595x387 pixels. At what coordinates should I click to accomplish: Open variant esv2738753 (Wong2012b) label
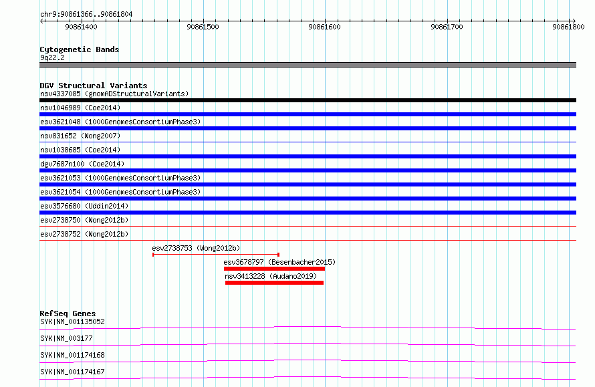196,248
